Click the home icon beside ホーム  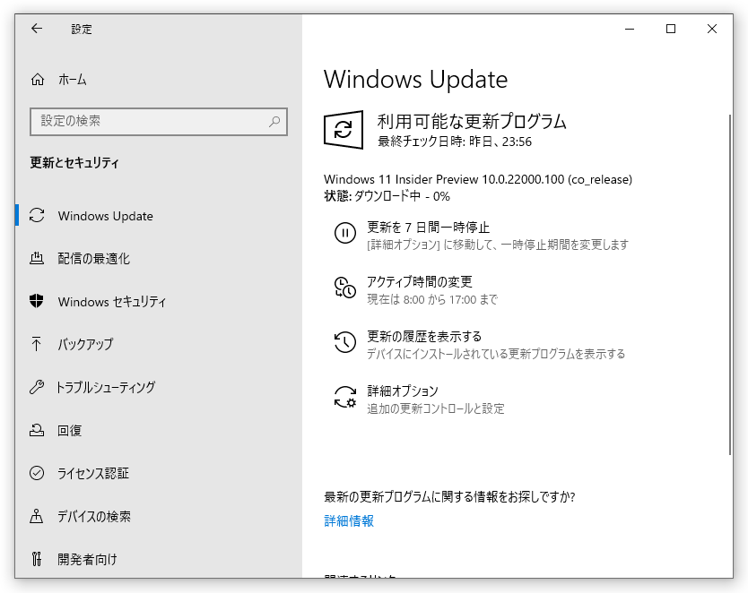point(37,80)
